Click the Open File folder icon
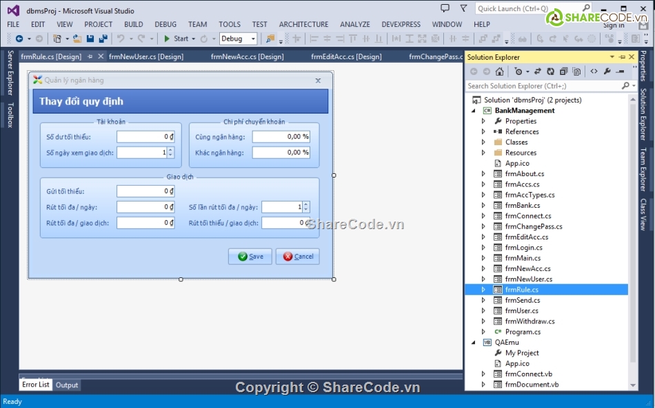This screenshot has height=408, width=655. coord(77,39)
